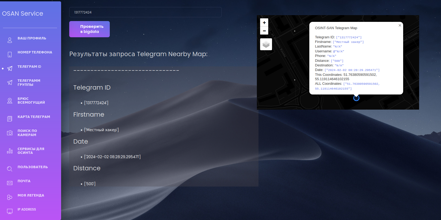Open Моя Легенда menu item
This screenshot has height=220, width=441.
(31, 195)
